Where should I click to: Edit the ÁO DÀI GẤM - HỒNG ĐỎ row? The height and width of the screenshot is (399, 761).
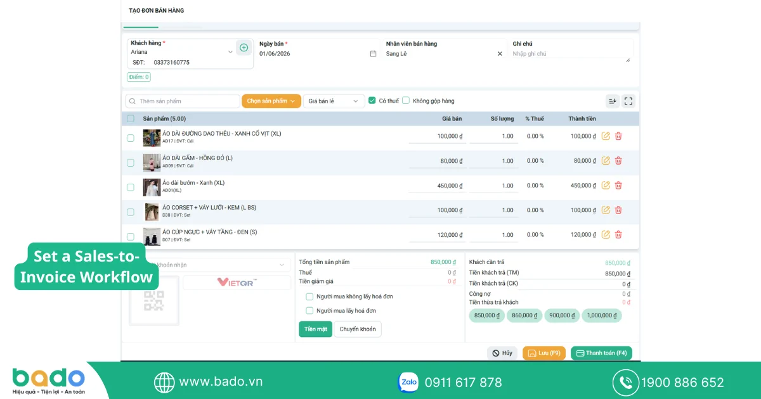point(606,161)
